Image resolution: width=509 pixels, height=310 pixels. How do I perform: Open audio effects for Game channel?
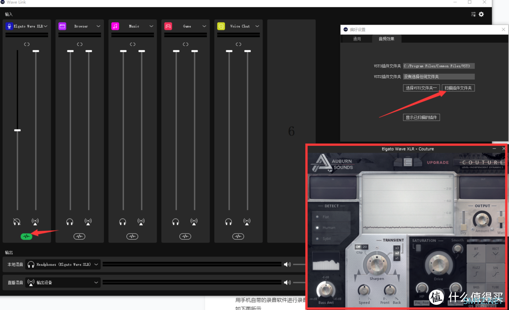(x=185, y=236)
